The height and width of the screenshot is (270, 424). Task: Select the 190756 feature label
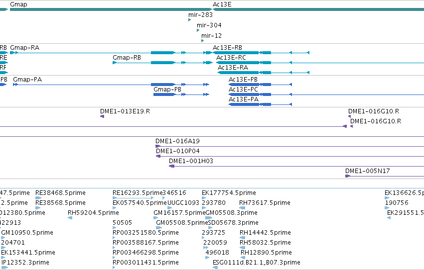pos(397,203)
